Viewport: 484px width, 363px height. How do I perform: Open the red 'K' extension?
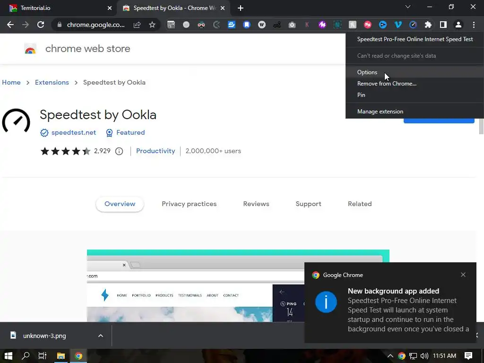point(307,25)
